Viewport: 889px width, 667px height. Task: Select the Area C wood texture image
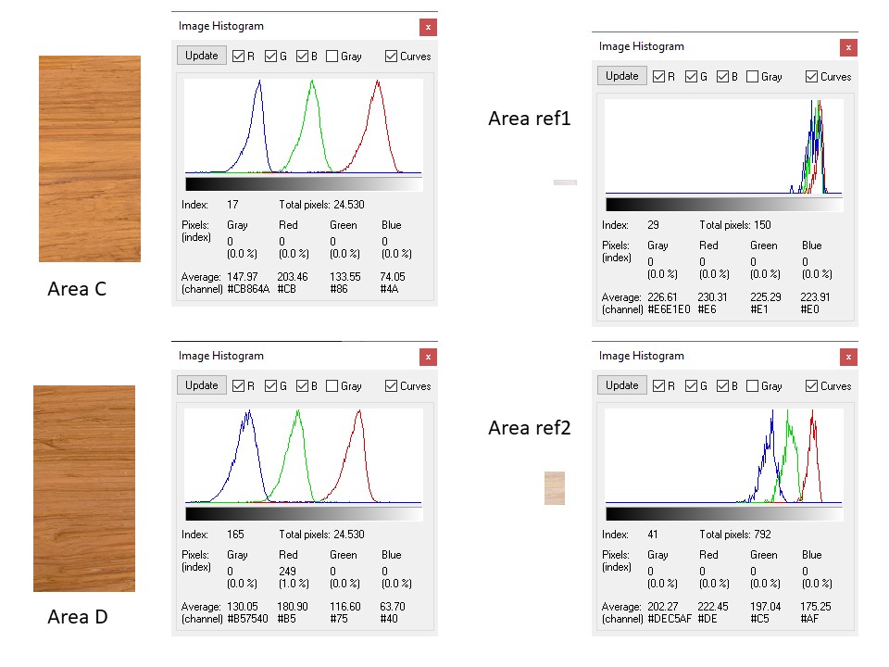click(x=90, y=158)
